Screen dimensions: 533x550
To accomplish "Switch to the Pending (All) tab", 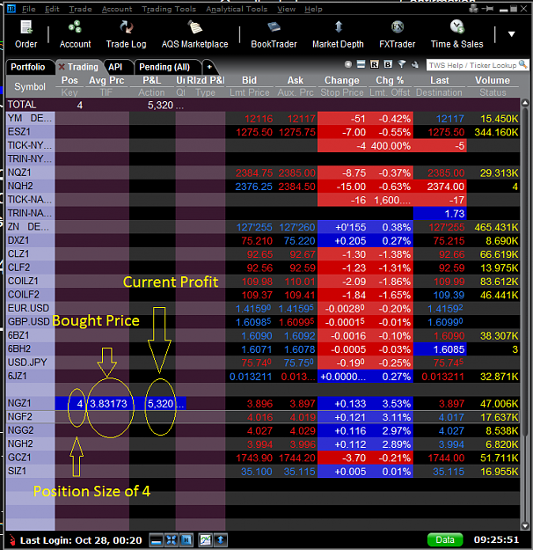I will point(164,67).
